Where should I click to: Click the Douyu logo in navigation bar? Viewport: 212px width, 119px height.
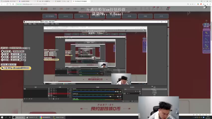[x=44, y=9]
